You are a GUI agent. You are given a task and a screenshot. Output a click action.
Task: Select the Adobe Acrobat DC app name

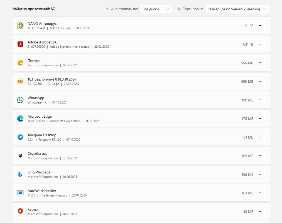point(42,42)
